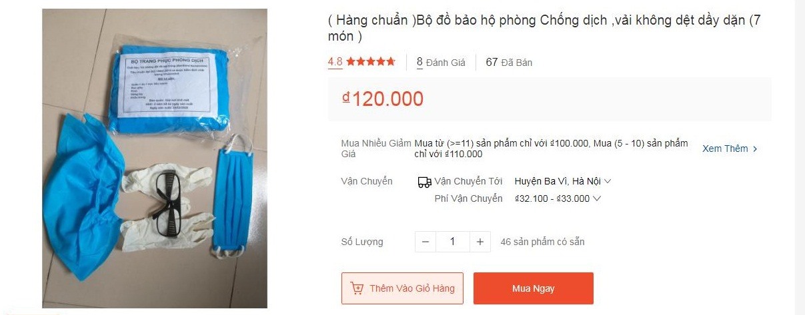Click the chevron arrow next to Xem Thêm
805x315 pixels.
click(755, 149)
